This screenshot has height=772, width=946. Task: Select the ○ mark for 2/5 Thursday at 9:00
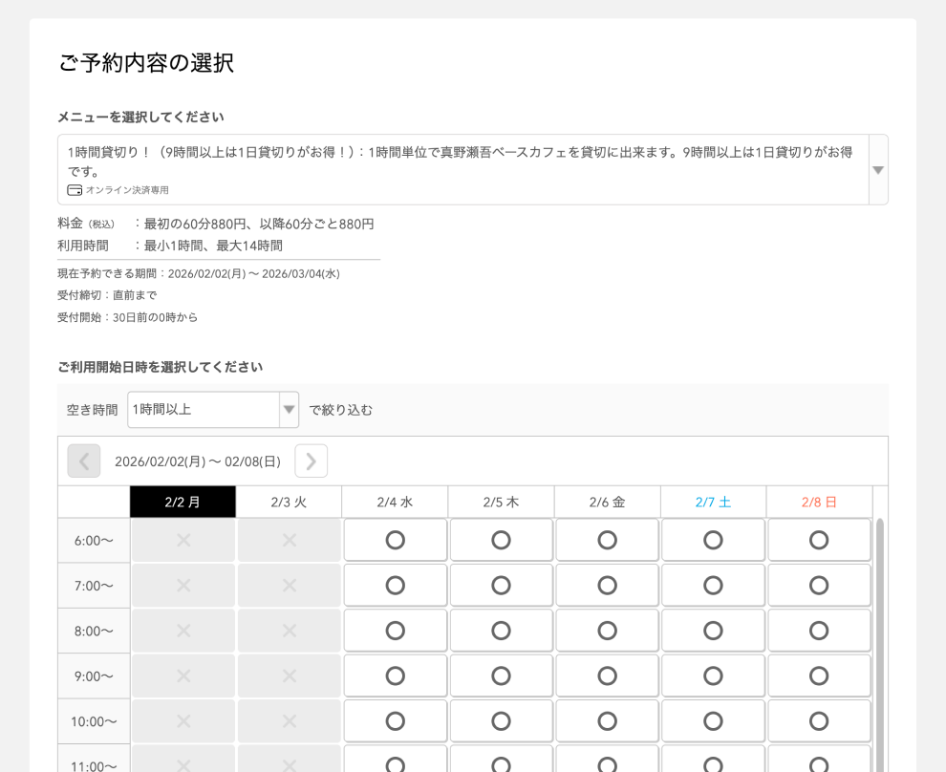(x=501, y=675)
